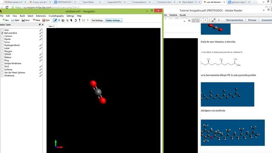272x153 pixels.
Task: Open the Crystallography menu in Avogadro
Action: pos(56,16)
